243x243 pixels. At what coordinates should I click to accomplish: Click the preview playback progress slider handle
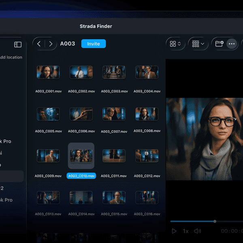click(x=215, y=221)
